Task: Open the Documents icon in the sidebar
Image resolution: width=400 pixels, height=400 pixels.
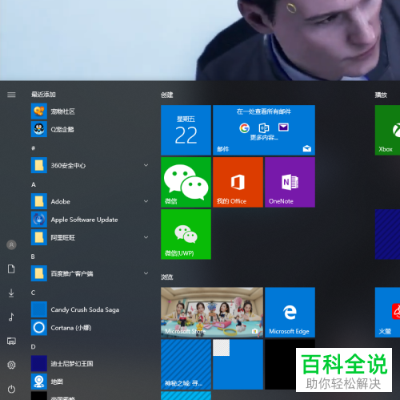Action: (11, 269)
